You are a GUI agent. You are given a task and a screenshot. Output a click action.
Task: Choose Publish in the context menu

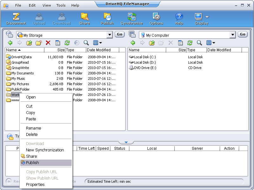pos(32,162)
